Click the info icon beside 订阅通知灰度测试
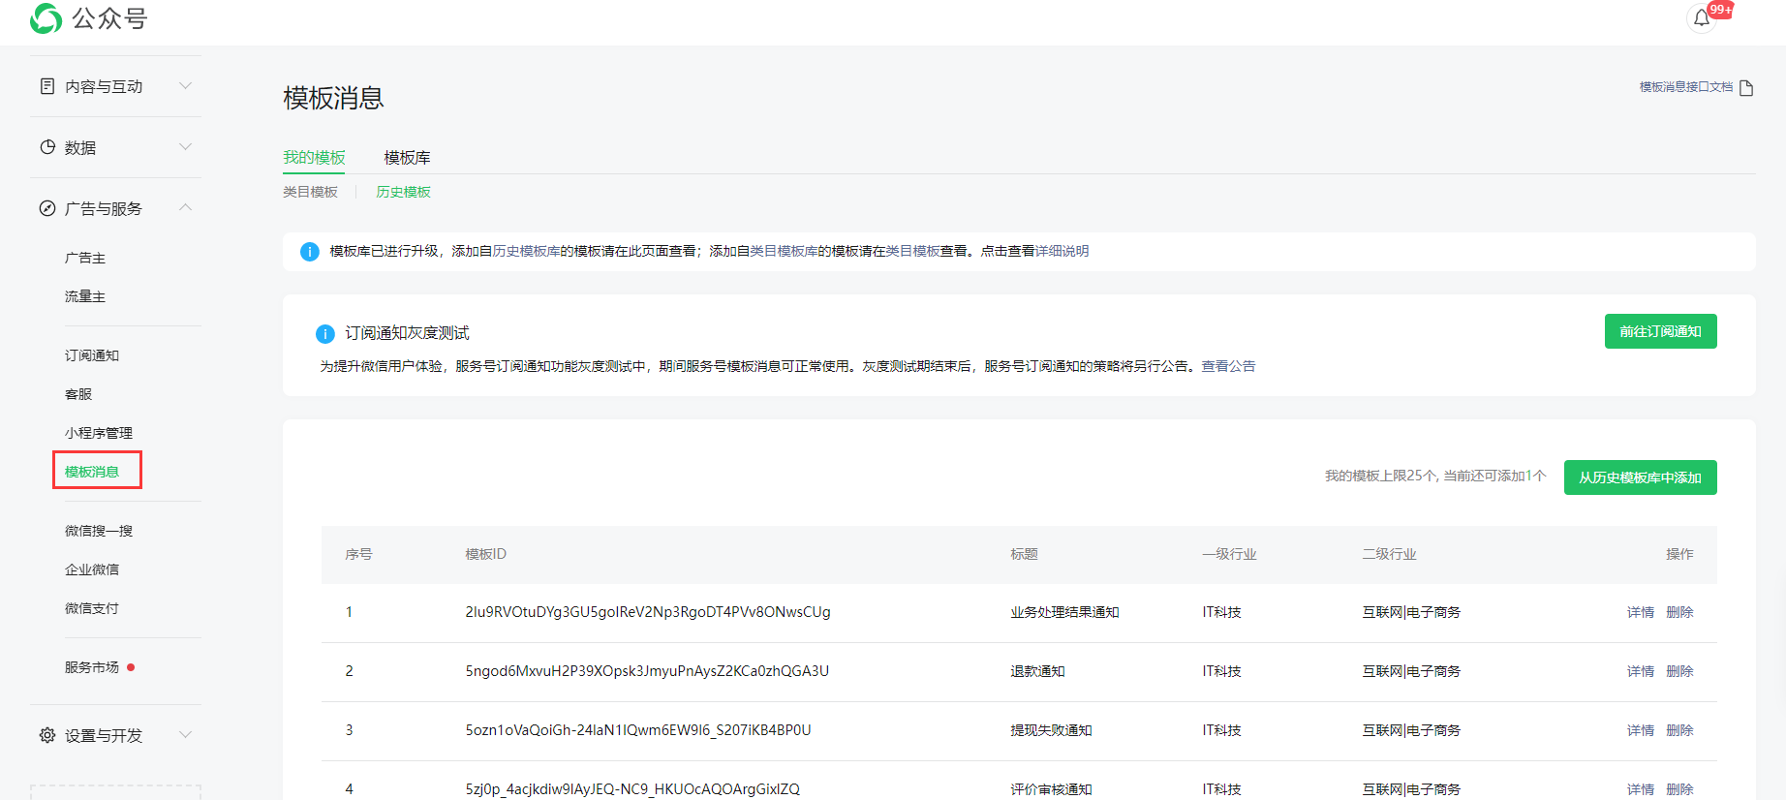Viewport: 1786px width, 800px height. point(325,334)
